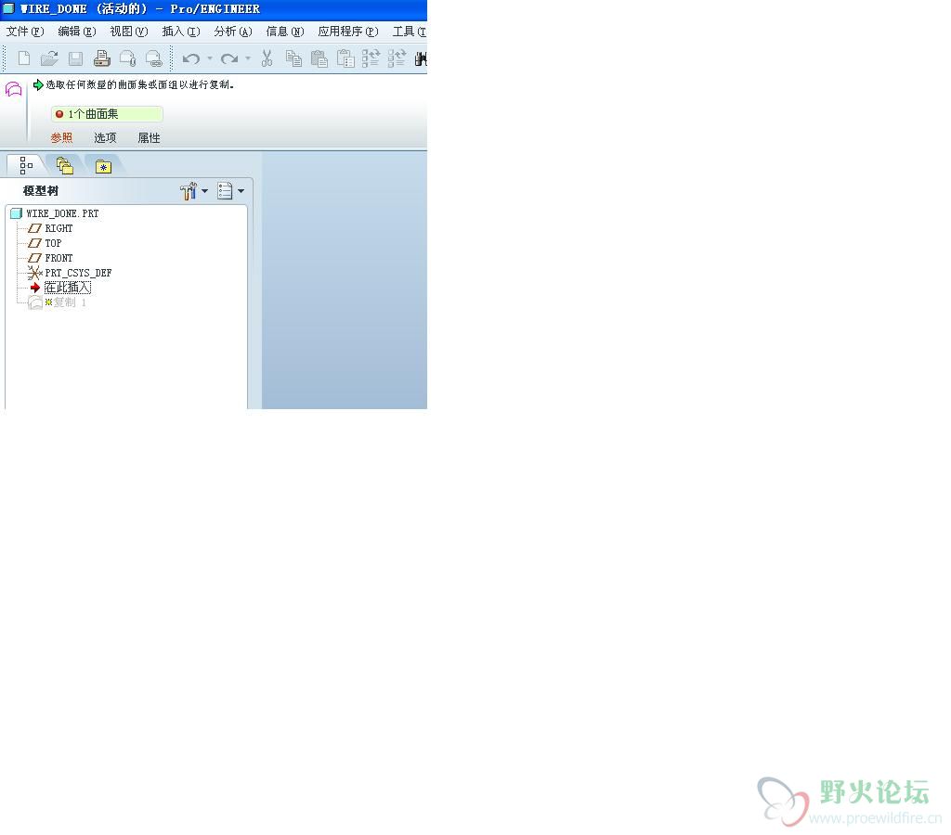Click the New file icon
The height and width of the screenshot is (835, 951).
coord(24,58)
